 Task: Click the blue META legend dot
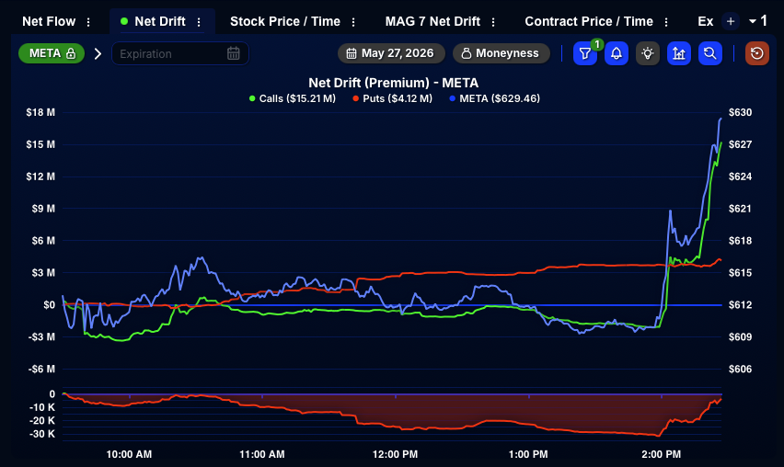tap(453, 98)
